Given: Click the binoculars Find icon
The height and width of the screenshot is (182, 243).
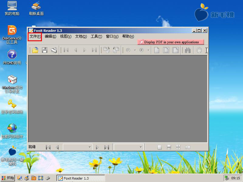Looking at the screenshot, I should (x=187, y=50).
